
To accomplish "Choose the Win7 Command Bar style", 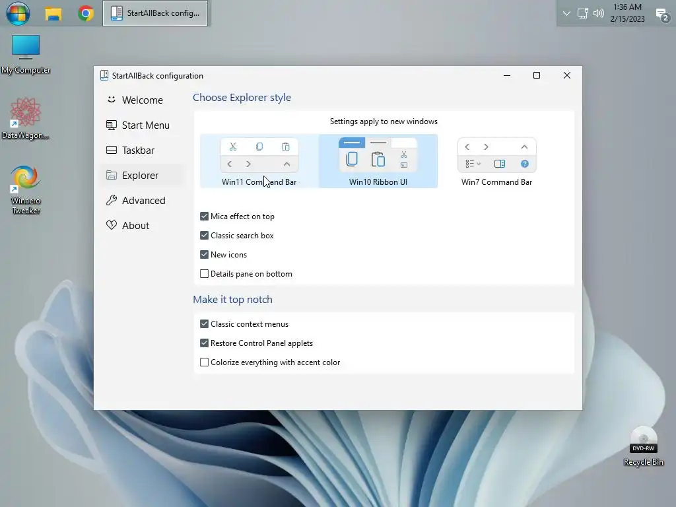I will [496, 161].
